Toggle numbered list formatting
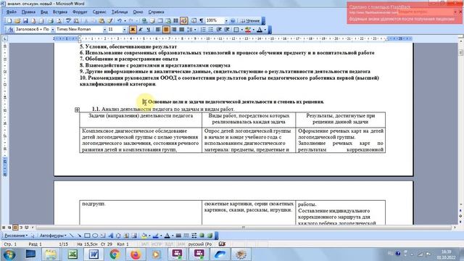The image size is (464, 261). [x=203, y=29]
